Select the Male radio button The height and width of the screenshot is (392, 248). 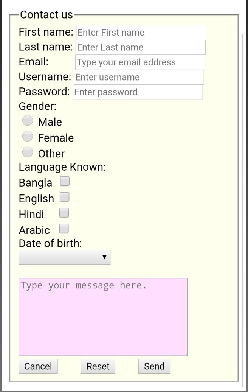(x=28, y=121)
